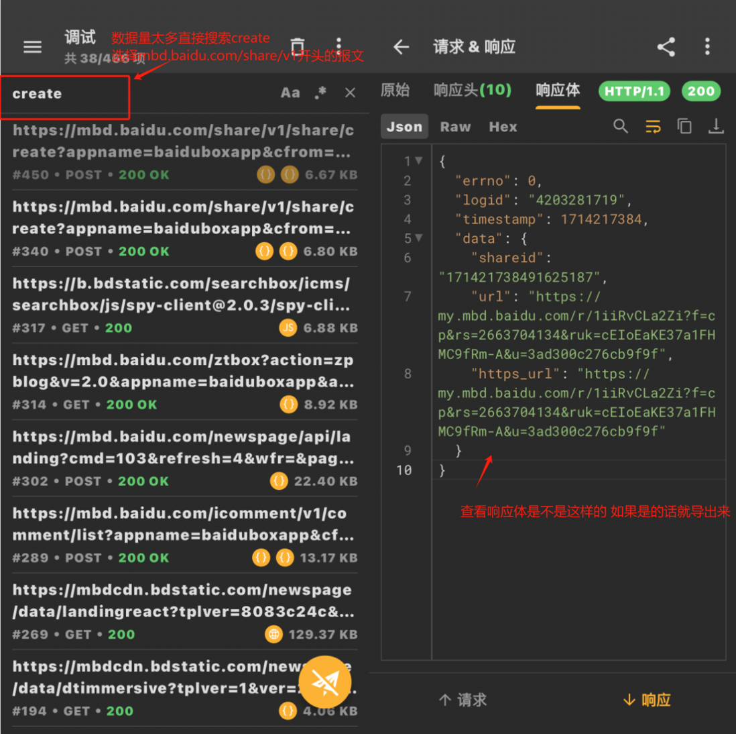This screenshot has height=734, width=736.
Task: Click second JSON icon on request #289
Action: 285,558
